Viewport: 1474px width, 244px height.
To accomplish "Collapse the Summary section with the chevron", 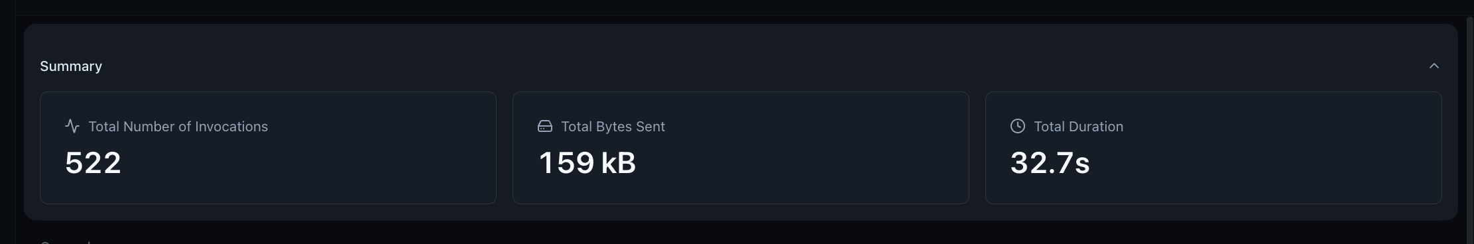I will 1434,66.
